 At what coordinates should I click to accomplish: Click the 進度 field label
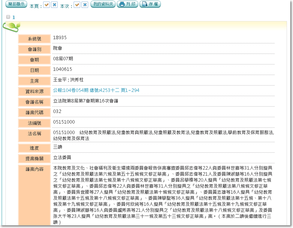tap(35, 148)
